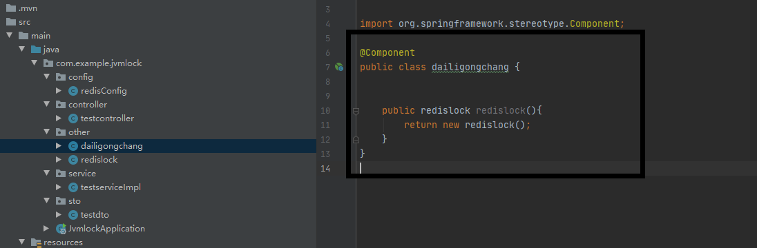
Task: Click line number 14 in the gutter
Action: click(325, 169)
